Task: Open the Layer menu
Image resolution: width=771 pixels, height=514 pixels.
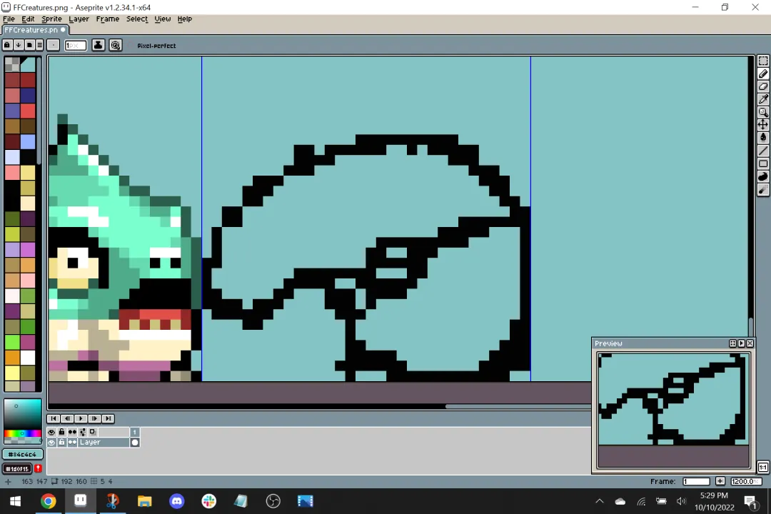Action: [x=79, y=19]
